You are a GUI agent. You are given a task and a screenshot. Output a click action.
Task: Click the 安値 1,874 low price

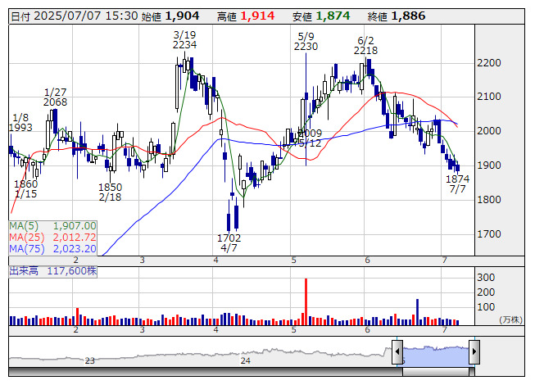tap(321, 16)
